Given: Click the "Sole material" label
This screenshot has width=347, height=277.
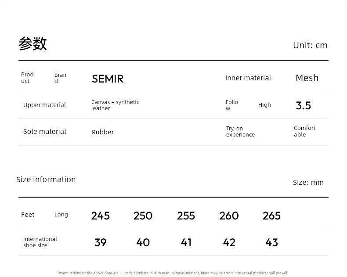Looking at the screenshot, I should [x=45, y=131].
